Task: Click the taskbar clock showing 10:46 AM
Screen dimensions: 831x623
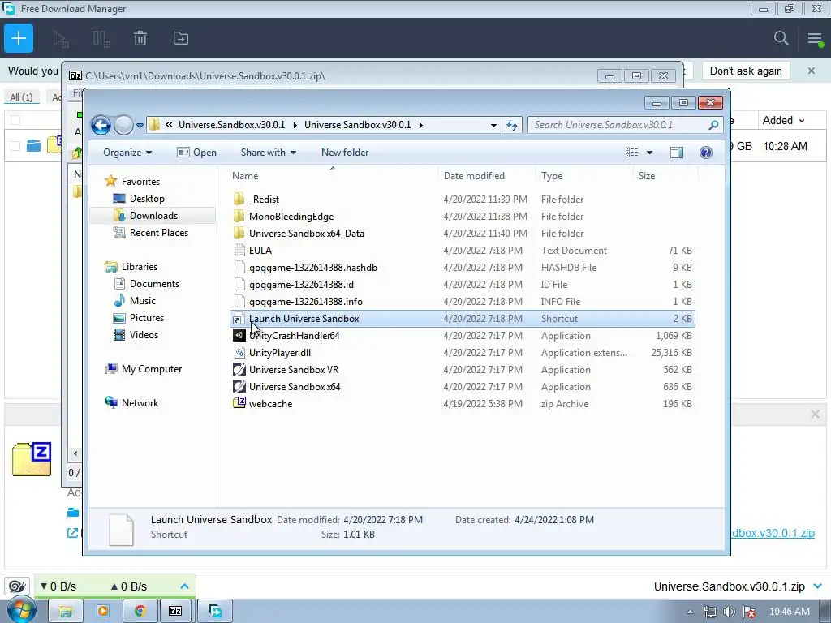Action: tap(789, 612)
